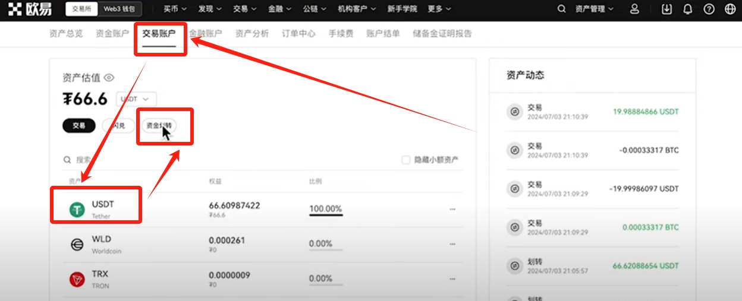742x301 pixels.
Task: Expand the 买币 menu
Action: (175, 9)
